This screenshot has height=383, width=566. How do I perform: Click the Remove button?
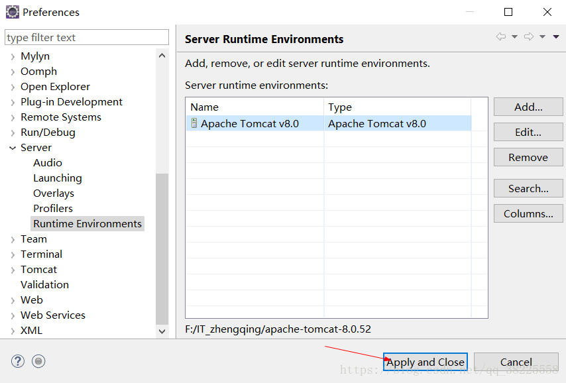point(528,158)
